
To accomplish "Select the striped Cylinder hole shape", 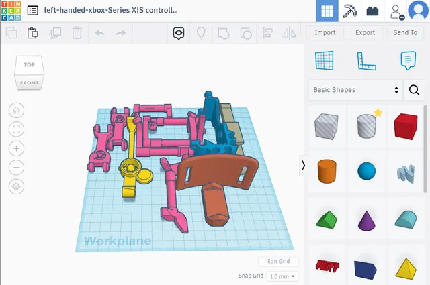I will (x=366, y=126).
